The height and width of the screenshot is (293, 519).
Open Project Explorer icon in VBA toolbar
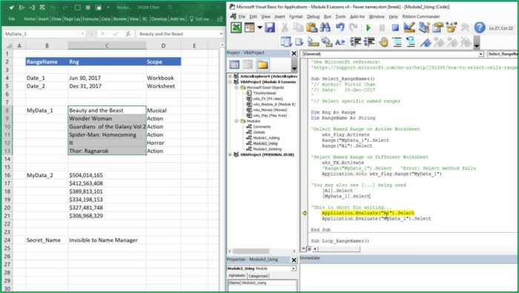(x=423, y=27)
